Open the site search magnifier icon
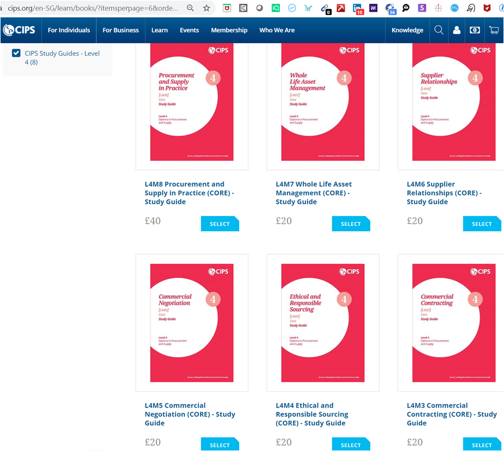 tap(439, 30)
